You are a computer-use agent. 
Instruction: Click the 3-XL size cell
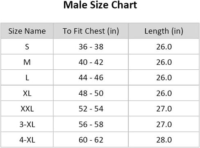pos(27,124)
